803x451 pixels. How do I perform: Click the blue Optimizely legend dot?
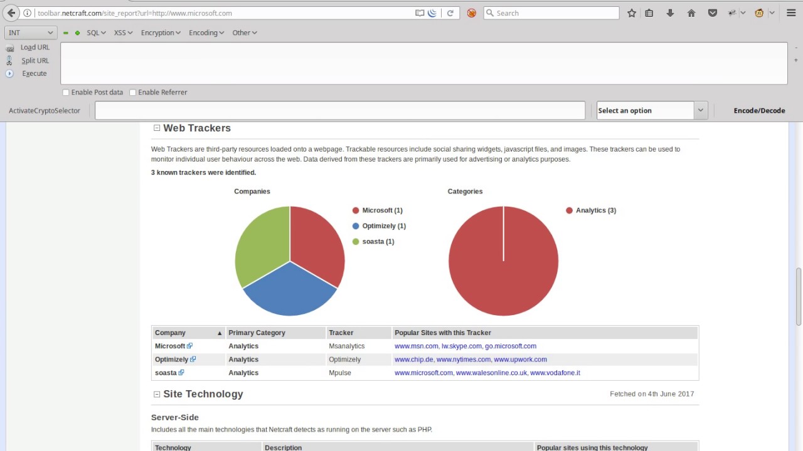pos(356,226)
